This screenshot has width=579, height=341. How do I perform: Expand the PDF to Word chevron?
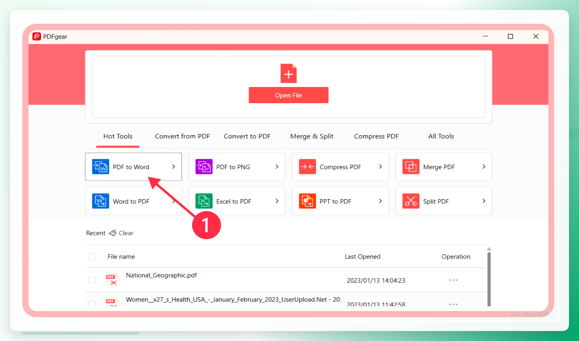pyautogui.click(x=174, y=167)
